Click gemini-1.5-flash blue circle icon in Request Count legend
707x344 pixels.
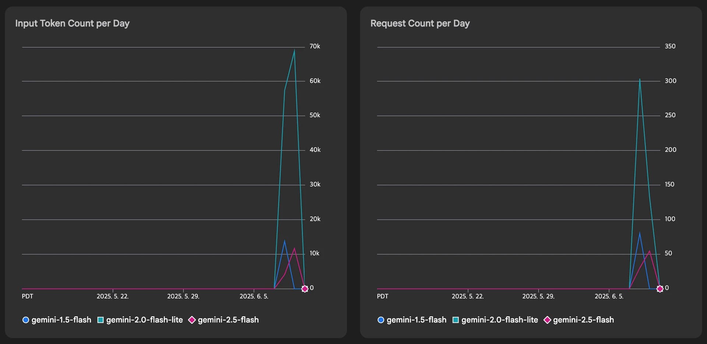[381, 320]
